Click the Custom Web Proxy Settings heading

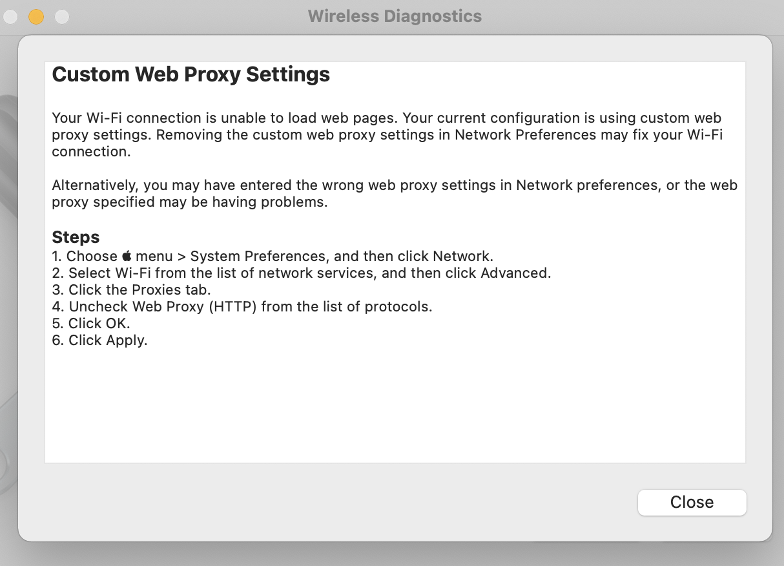pyautogui.click(x=191, y=74)
